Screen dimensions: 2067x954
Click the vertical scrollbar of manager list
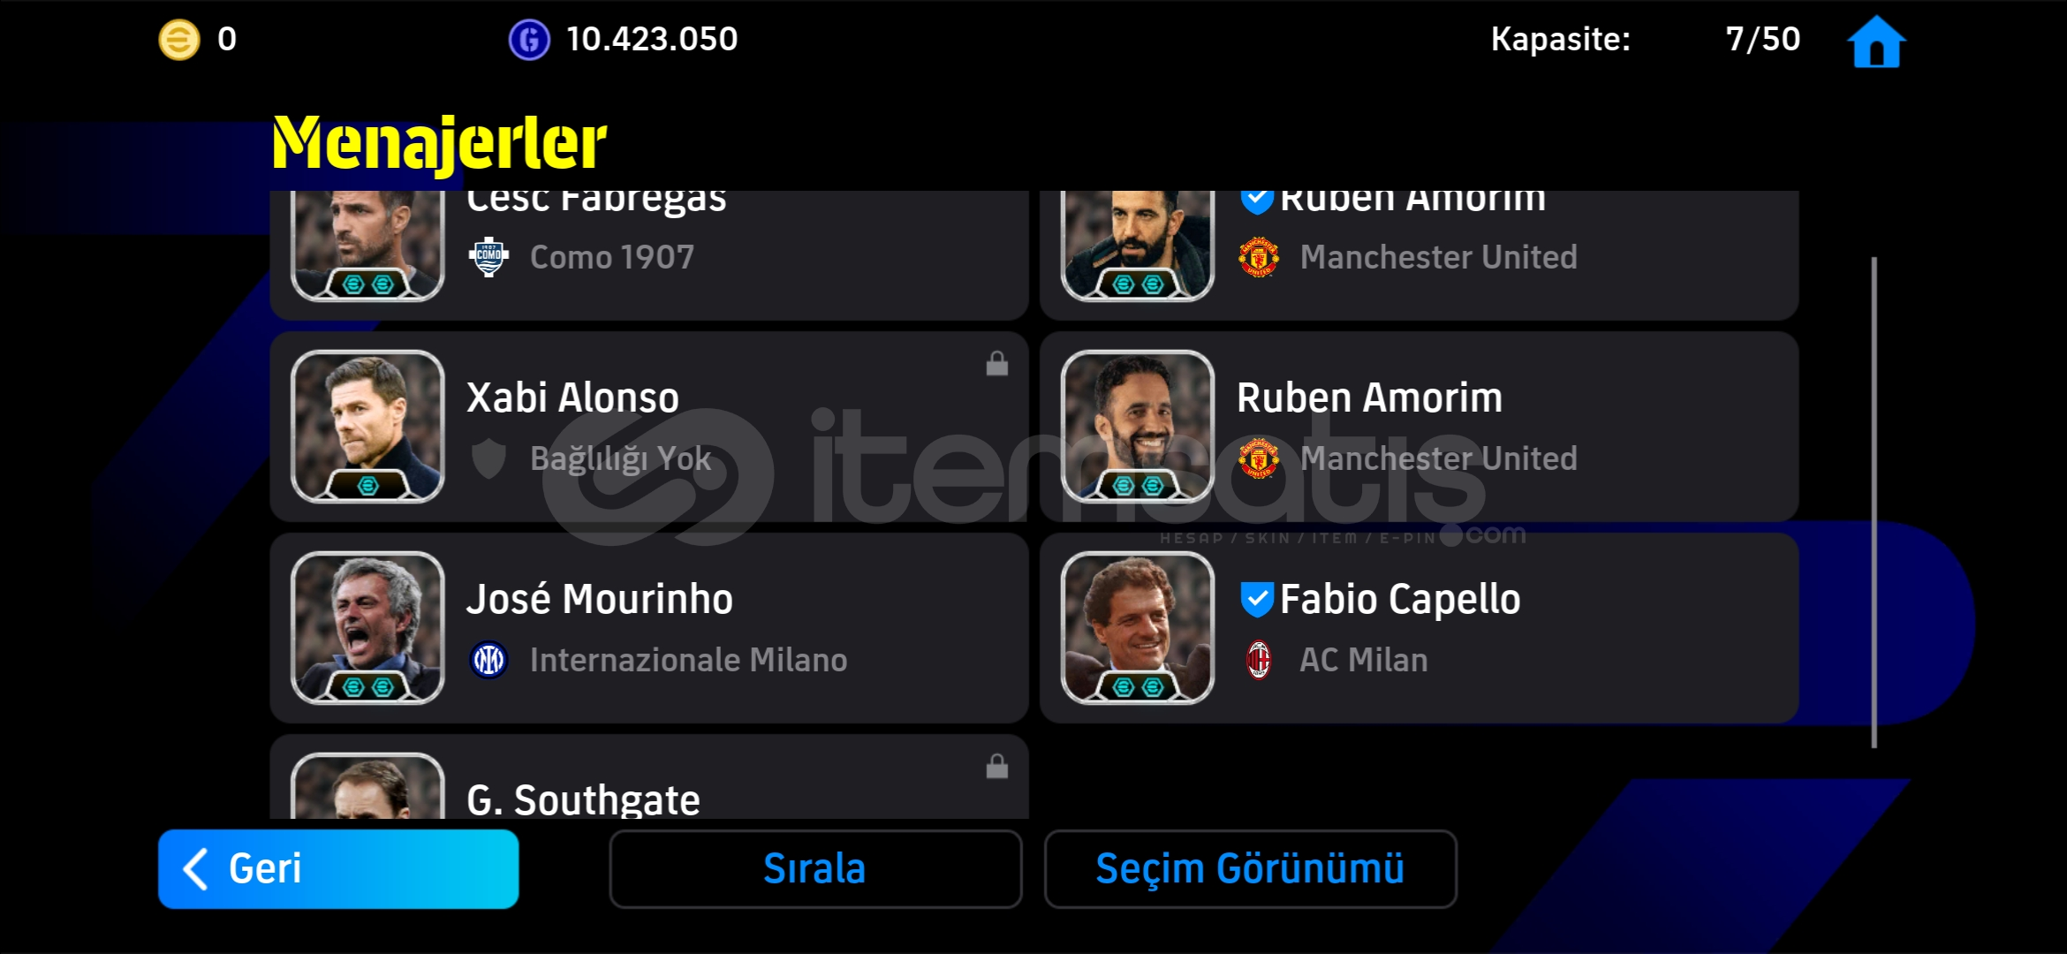click(1874, 503)
